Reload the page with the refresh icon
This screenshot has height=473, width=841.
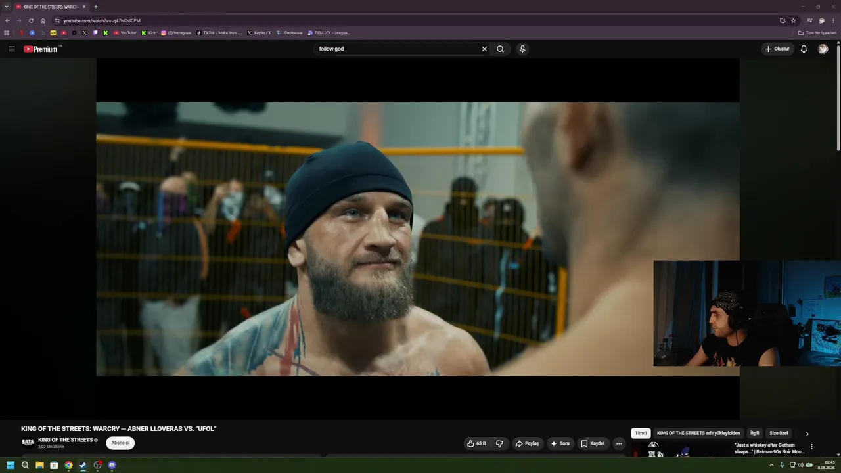coord(31,20)
